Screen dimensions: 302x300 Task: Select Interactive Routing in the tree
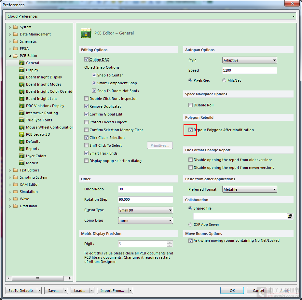(x=42, y=113)
